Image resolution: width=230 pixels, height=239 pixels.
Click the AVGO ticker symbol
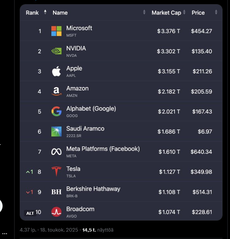(x=71, y=216)
